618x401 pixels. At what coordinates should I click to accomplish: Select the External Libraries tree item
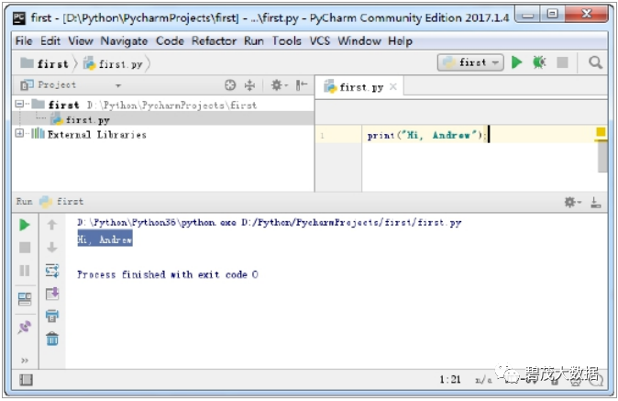click(96, 135)
